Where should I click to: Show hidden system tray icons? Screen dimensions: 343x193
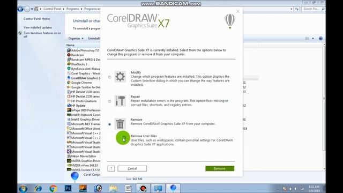pyautogui.click(x=279, y=189)
